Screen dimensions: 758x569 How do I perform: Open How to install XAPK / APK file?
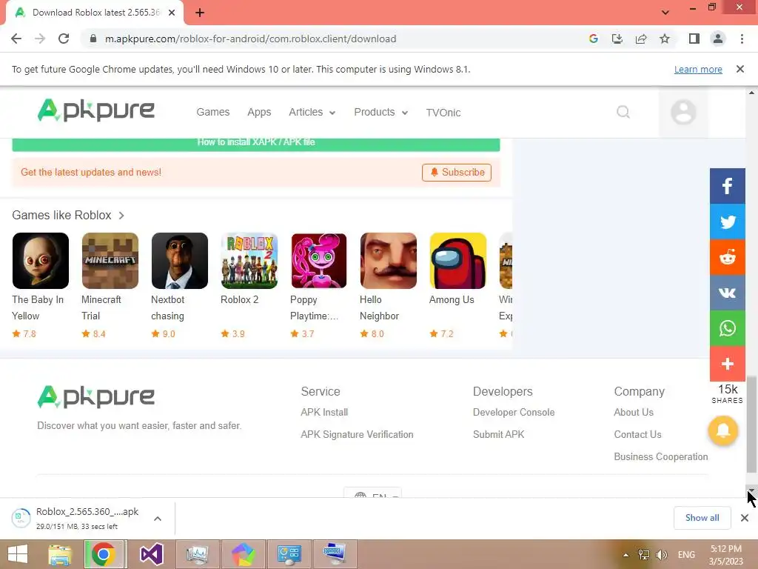pyautogui.click(x=255, y=143)
